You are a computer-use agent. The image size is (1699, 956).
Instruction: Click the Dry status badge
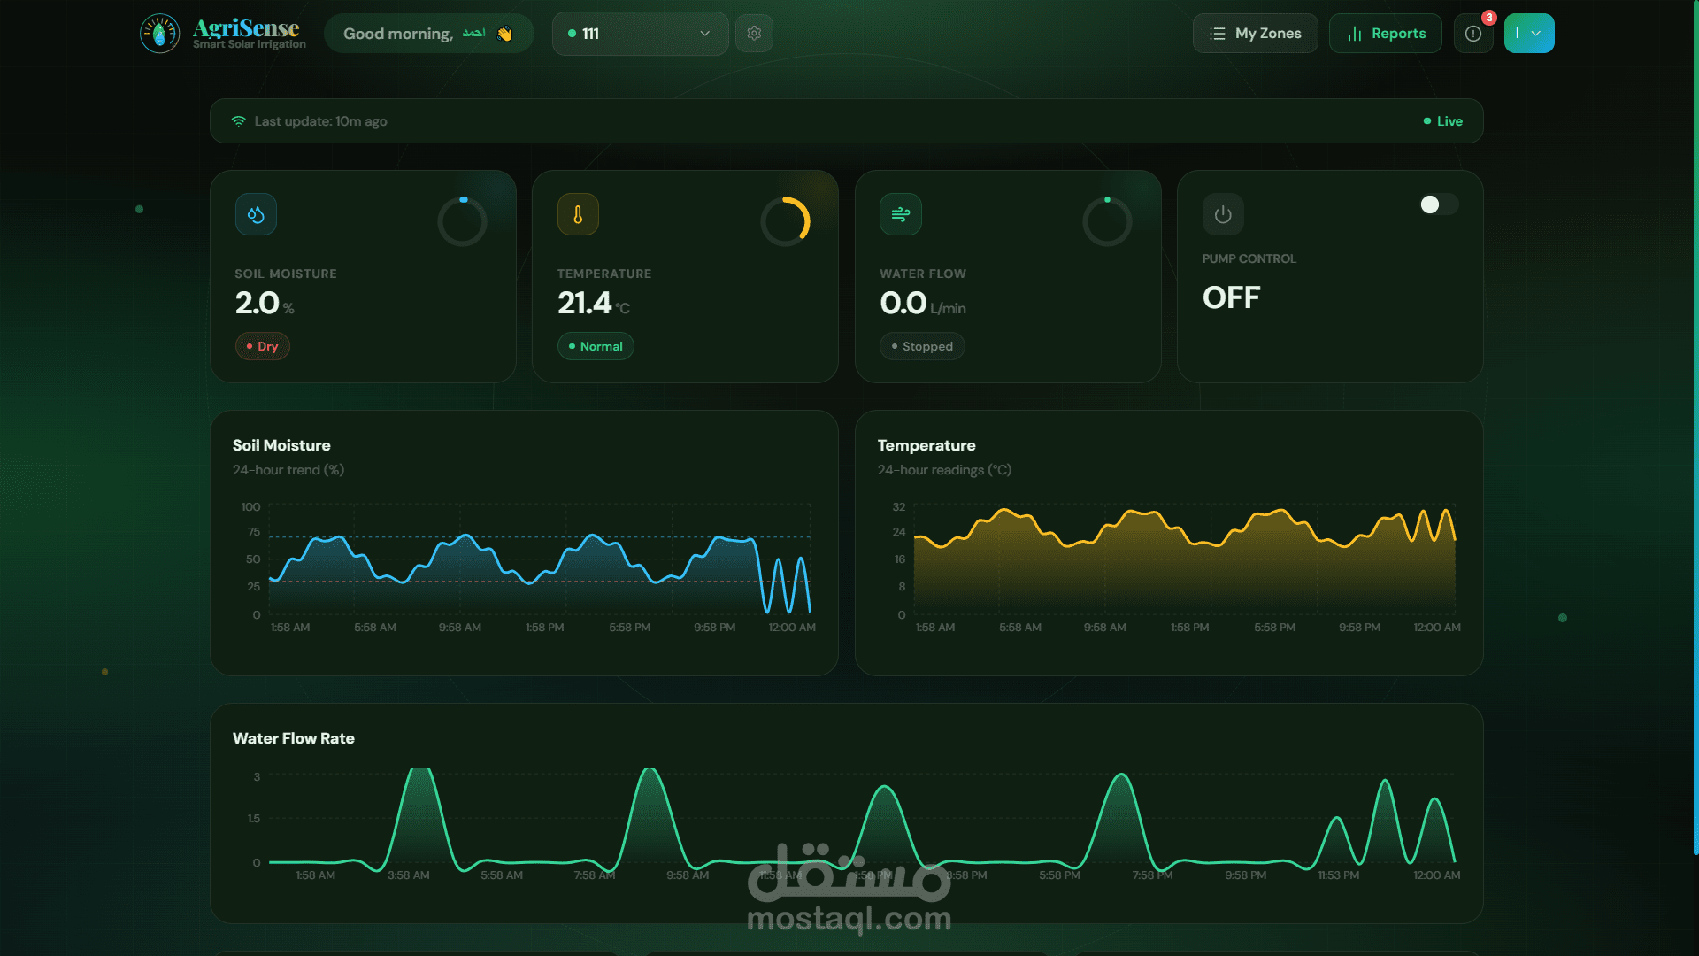pyautogui.click(x=262, y=346)
